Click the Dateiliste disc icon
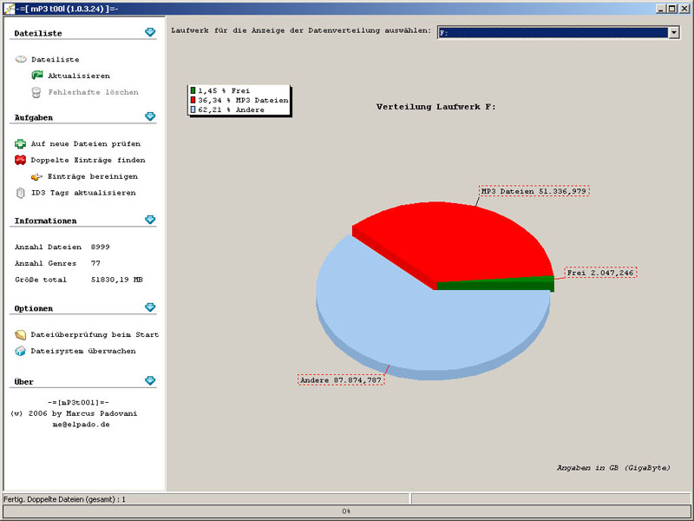Image resolution: width=694 pixels, height=521 pixels. click(x=21, y=59)
